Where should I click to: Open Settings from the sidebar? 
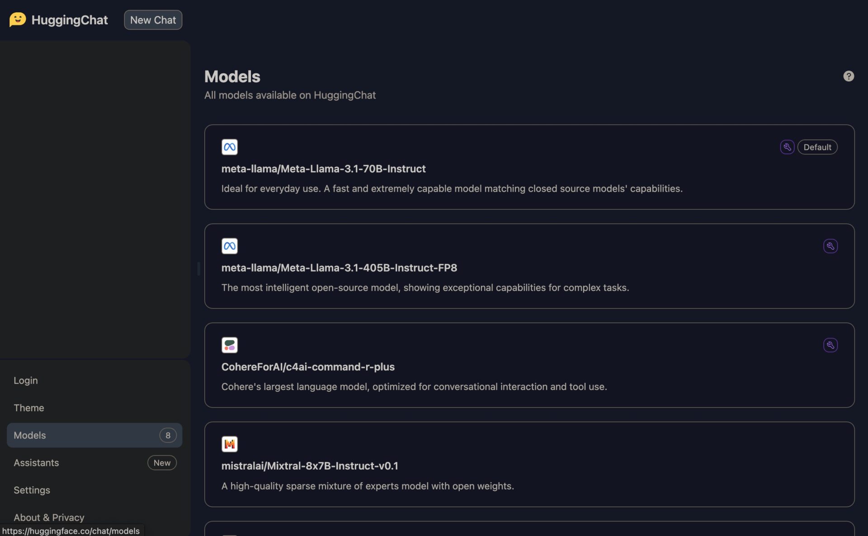click(x=32, y=489)
